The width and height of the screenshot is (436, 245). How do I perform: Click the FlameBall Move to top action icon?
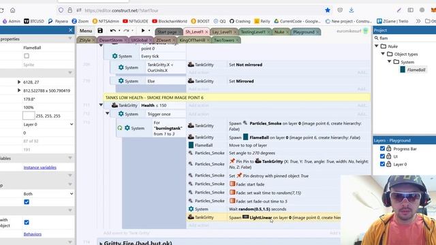pyautogui.click(x=191, y=145)
